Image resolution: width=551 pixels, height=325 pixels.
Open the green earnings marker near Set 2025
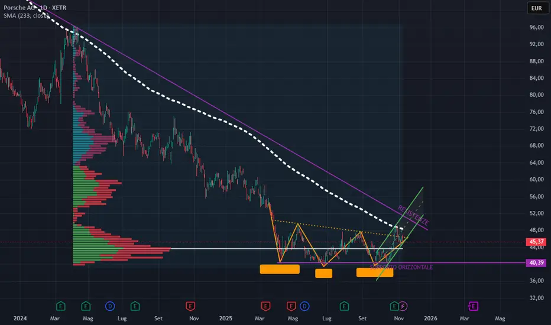(344, 306)
